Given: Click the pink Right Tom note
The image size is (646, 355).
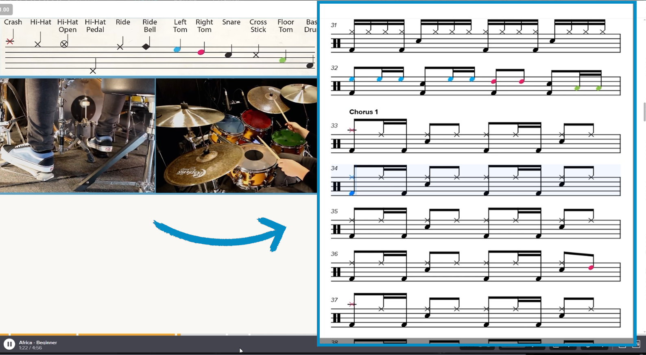Looking at the screenshot, I should coord(201,52).
